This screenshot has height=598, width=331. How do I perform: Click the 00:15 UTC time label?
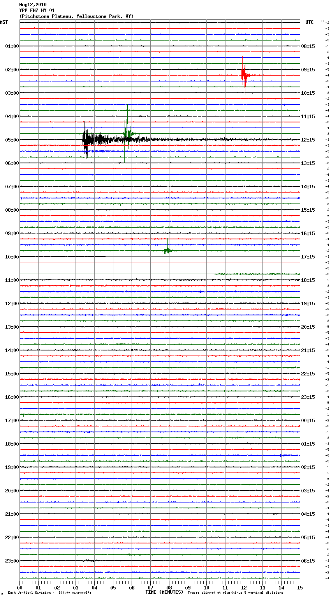point(308,420)
